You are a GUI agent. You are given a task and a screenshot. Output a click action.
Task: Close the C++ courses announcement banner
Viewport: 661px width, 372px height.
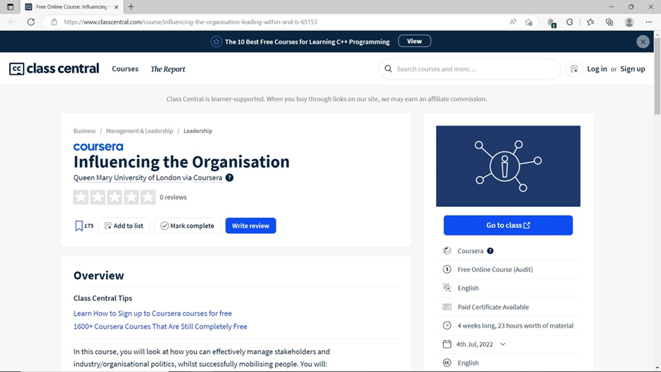pos(643,41)
